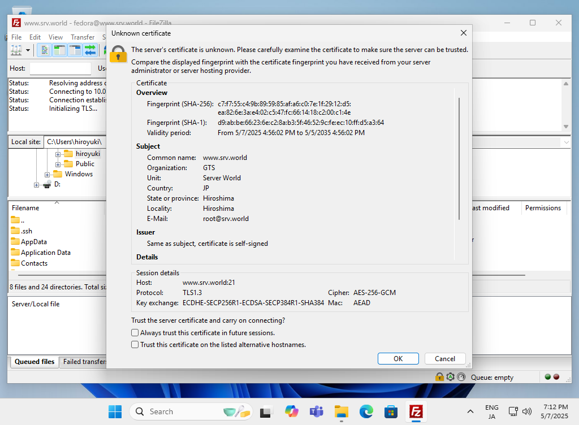
Task: Open the Site Manager dropdown arrow
Action: click(28, 50)
